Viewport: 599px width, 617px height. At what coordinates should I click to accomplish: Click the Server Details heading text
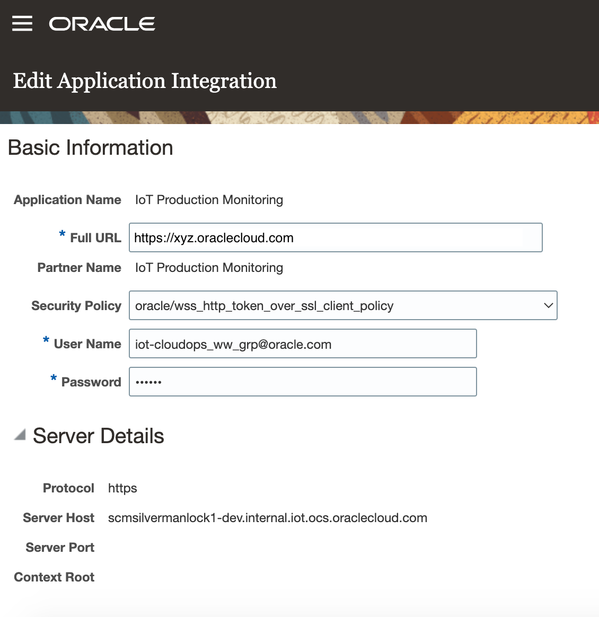(99, 436)
